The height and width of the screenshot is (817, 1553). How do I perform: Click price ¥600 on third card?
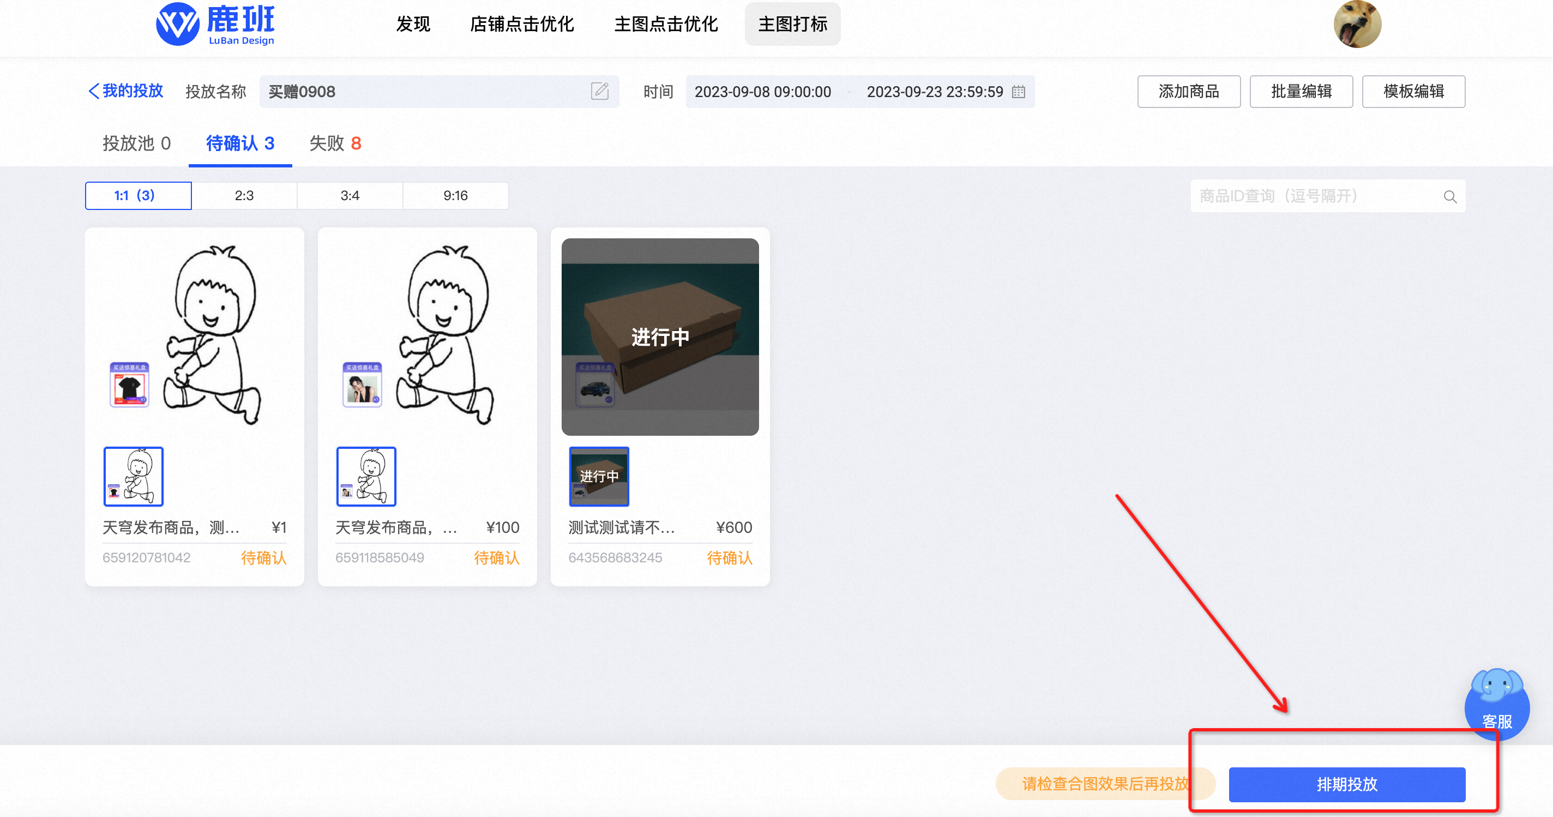click(734, 527)
